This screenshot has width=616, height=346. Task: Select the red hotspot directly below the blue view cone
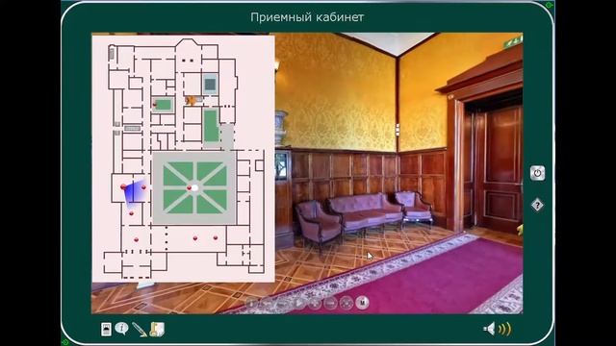tap(131, 213)
